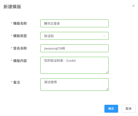Click the red asterisk beside 签名名称
Screen dimensions: 138x116
click(12, 48)
